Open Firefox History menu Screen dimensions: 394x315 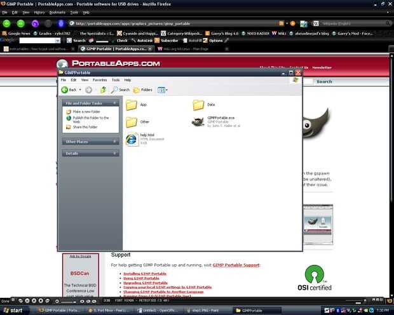click(39, 12)
